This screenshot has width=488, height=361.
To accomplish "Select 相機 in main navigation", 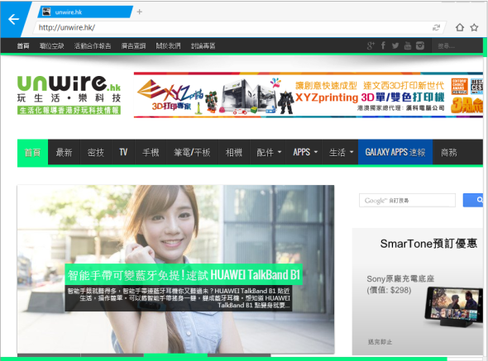I will [234, 152].
